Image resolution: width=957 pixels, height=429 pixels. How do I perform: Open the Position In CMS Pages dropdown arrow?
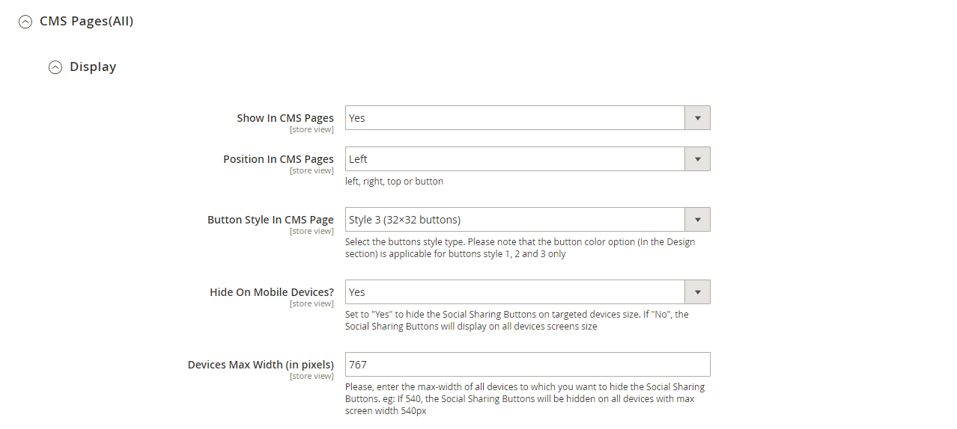point(697,159)
